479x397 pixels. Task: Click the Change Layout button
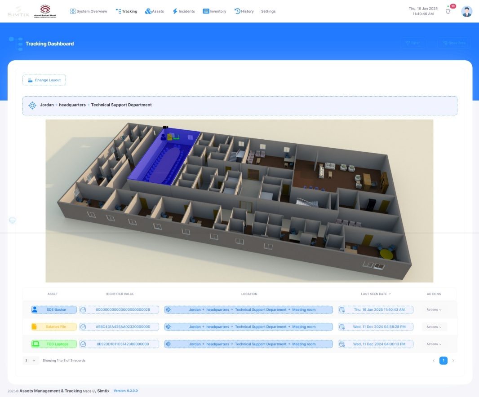click(44, 80)
